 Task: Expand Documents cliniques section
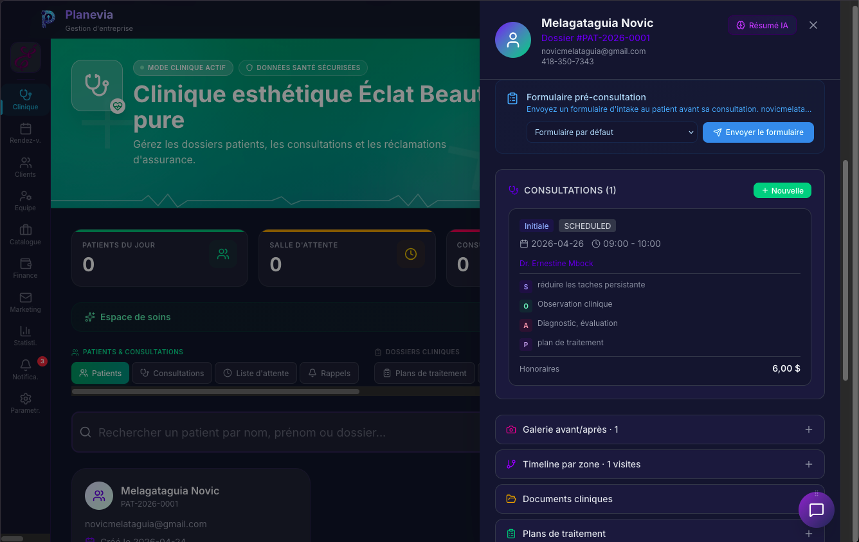(660, 499)
